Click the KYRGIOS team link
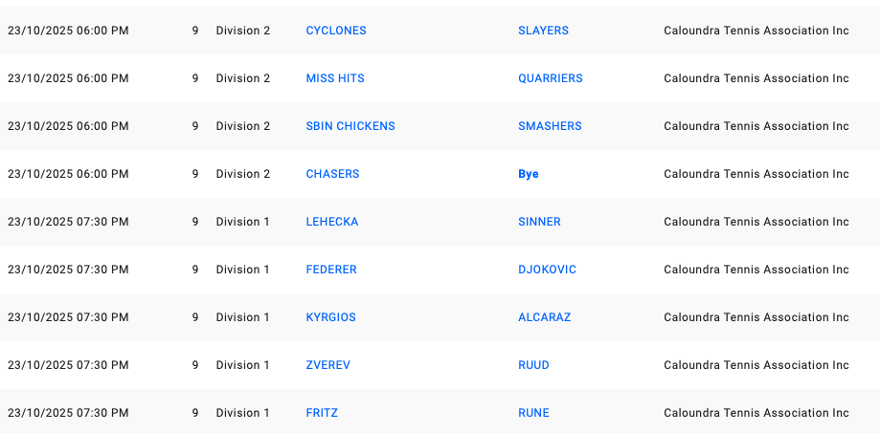This screenshot has height=433, width=880. (330, 317)
